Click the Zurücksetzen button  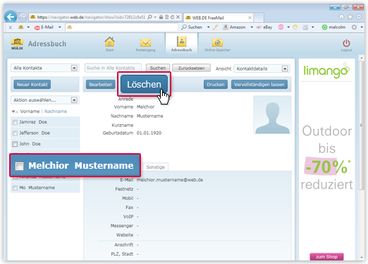coord(191,68)
